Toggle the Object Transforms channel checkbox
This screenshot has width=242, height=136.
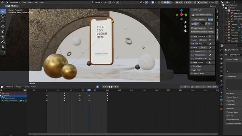[23, 101]
